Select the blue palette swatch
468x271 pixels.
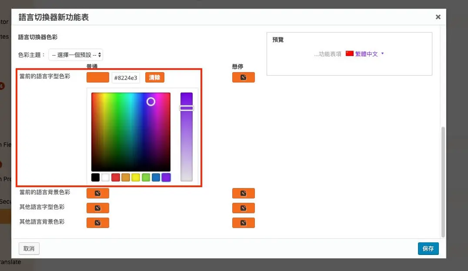point(156,177)
